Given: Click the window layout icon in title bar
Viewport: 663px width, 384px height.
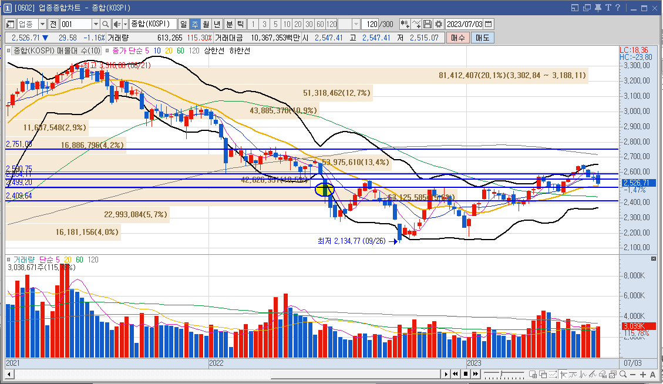Looking at the screenshot, I should pyautogui.click(x=575, y=8).
